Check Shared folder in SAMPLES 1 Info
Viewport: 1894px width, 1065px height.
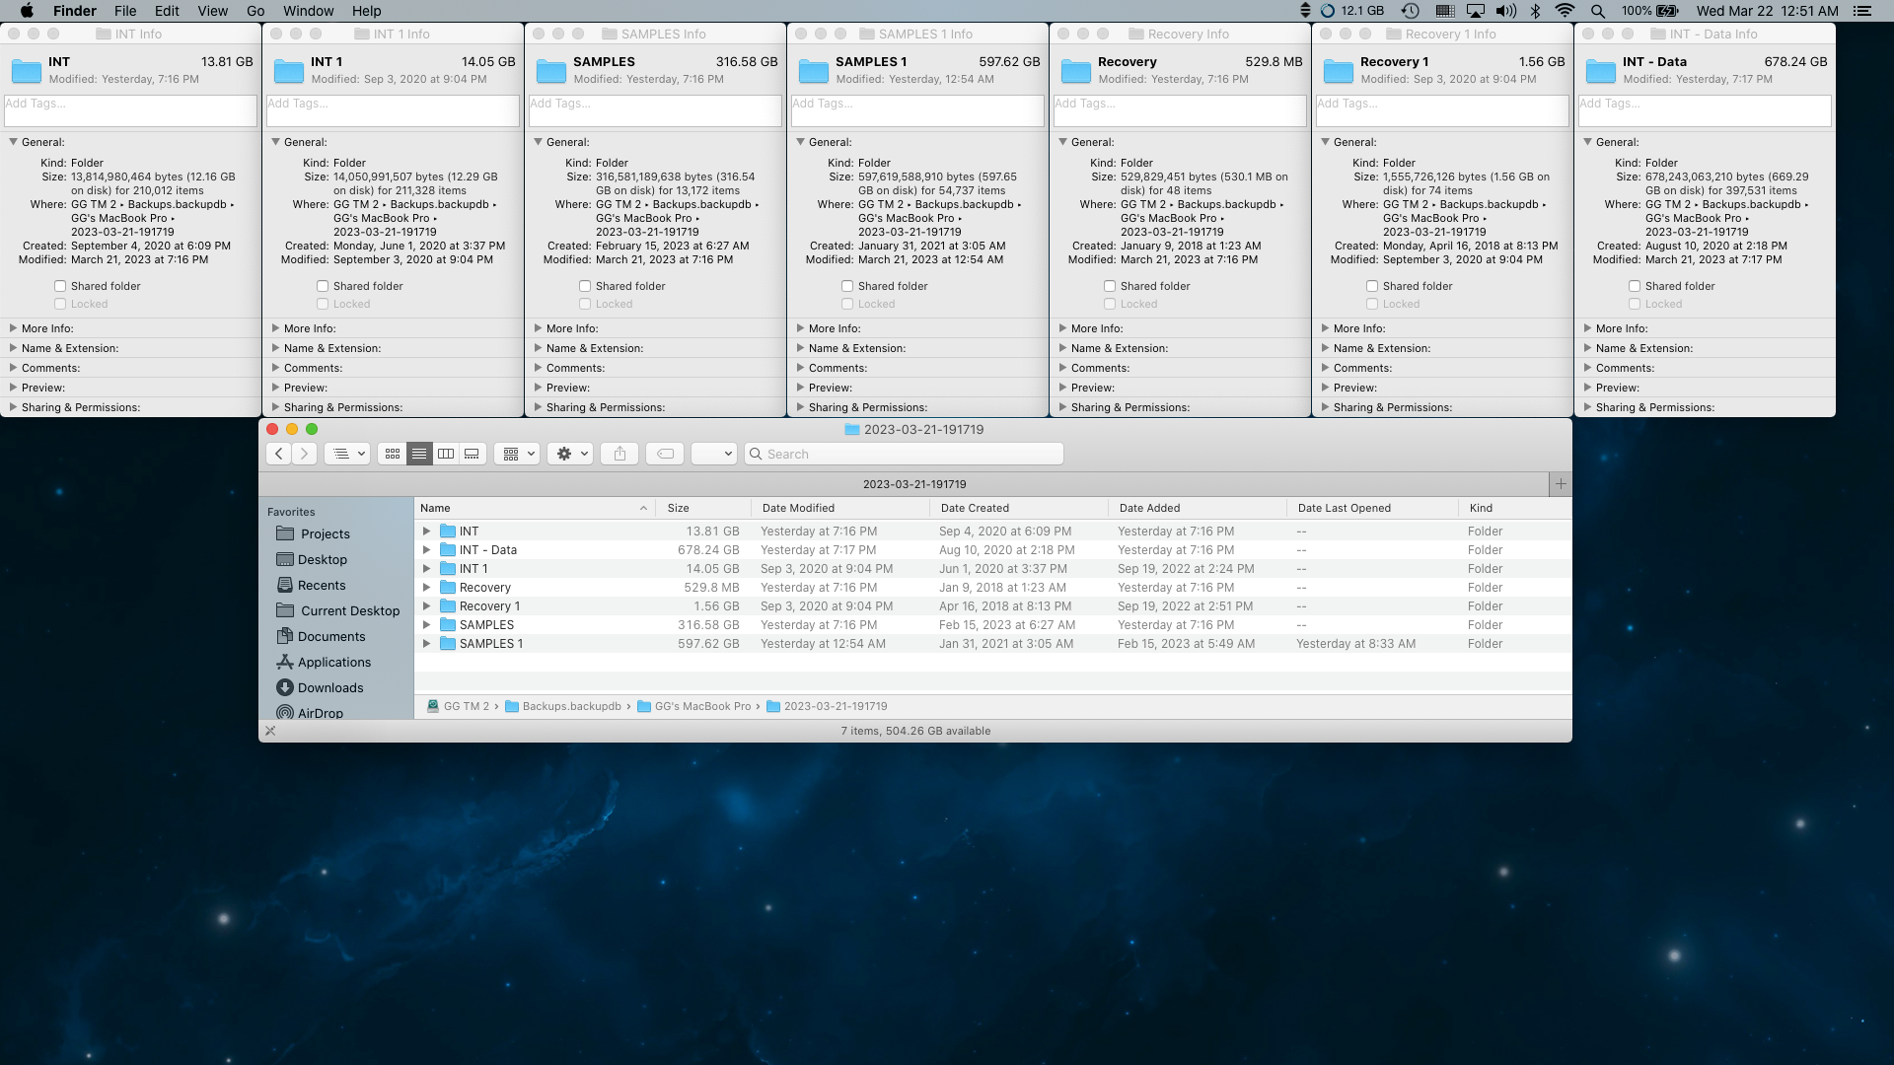point(847,286)
